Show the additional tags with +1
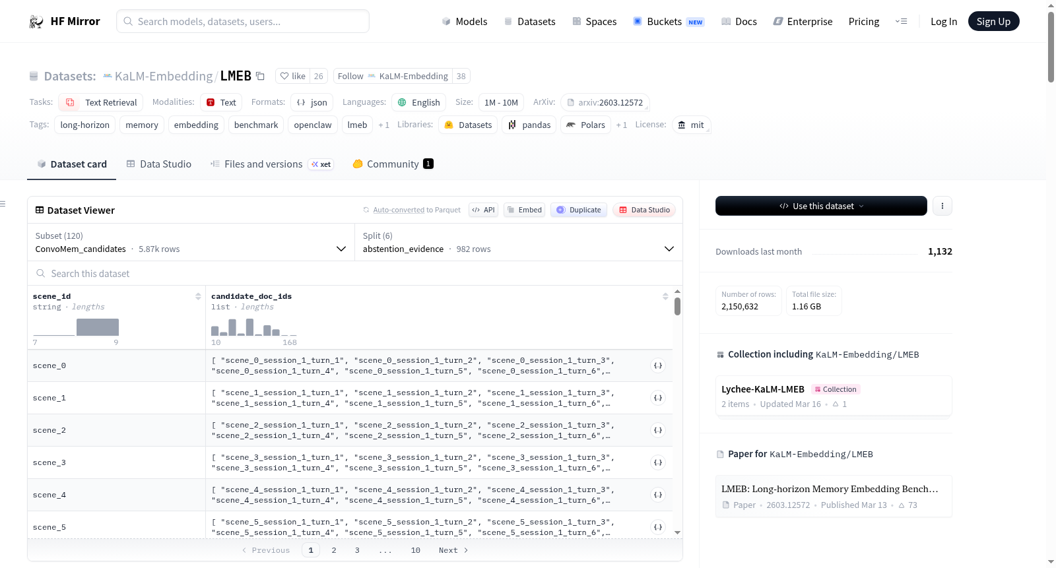 pyautogui.click(x=383, y=125)
